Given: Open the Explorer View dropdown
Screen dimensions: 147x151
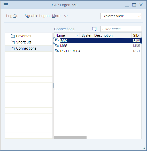Looking at the screenshot, I should point(121,16).
